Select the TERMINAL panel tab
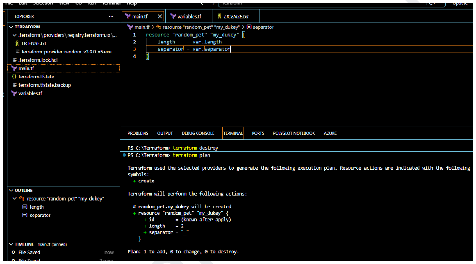Screen dimensions: 476x264 click(233, 133)
